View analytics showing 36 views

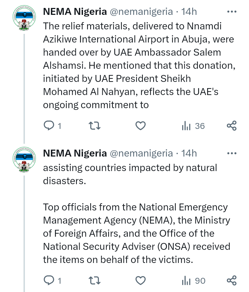coord(193,126)
